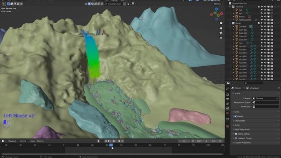Click the scene Camera selection field
The image size is (281, 158).
pyautogui.click(x=265, y=98)
